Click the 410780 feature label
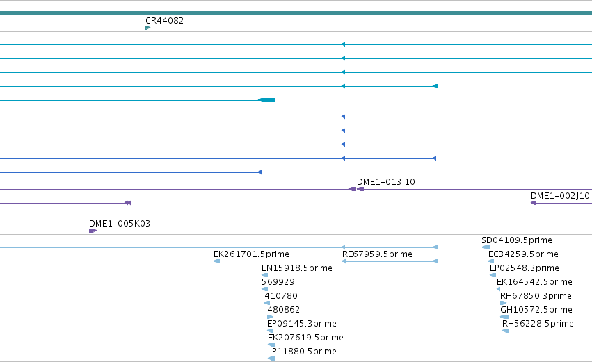 pyautogui.click(x=281, y=296)
